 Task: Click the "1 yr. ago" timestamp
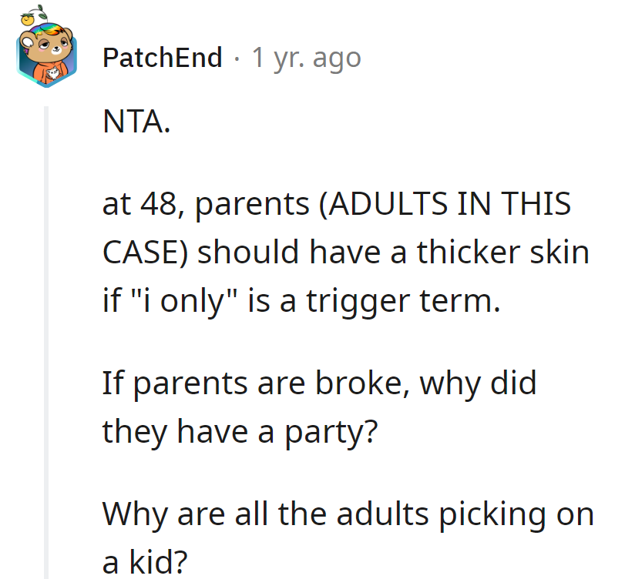307,58
